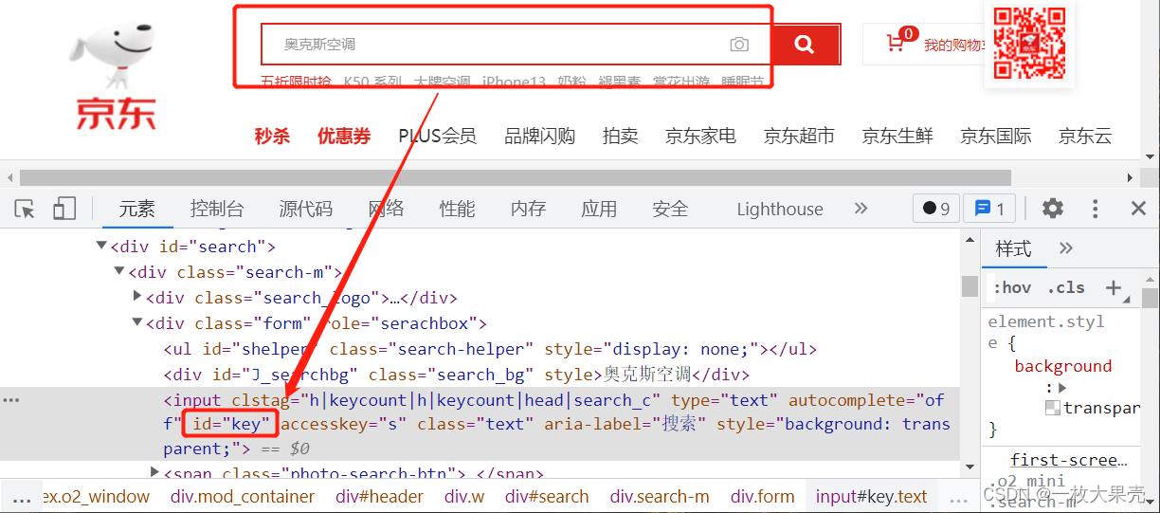Select div.search-m breadcrumb
This screenshot has width=1160, height=513.
(660, 496)
